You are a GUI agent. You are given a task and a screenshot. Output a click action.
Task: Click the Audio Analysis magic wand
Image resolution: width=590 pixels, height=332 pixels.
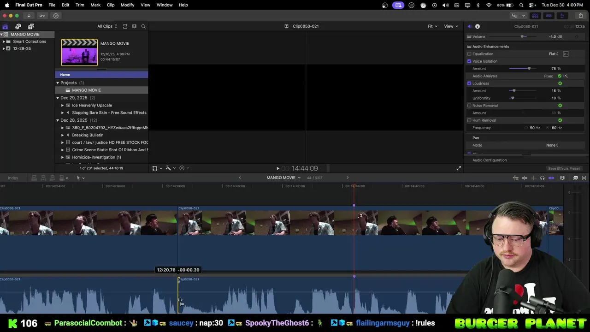(x=566, y=76)
